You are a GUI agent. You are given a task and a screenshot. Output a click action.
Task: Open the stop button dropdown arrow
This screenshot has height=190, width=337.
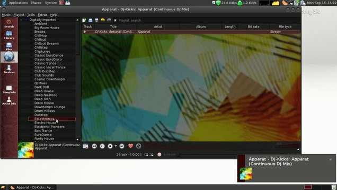click(116, 146)
